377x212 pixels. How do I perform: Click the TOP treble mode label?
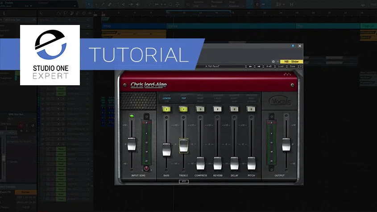point(184,98)
